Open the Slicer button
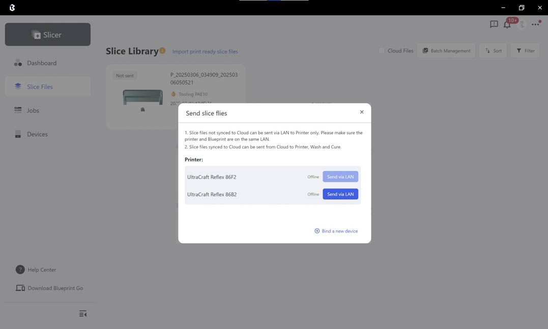 pyautogui.click(x=47, y=35)
